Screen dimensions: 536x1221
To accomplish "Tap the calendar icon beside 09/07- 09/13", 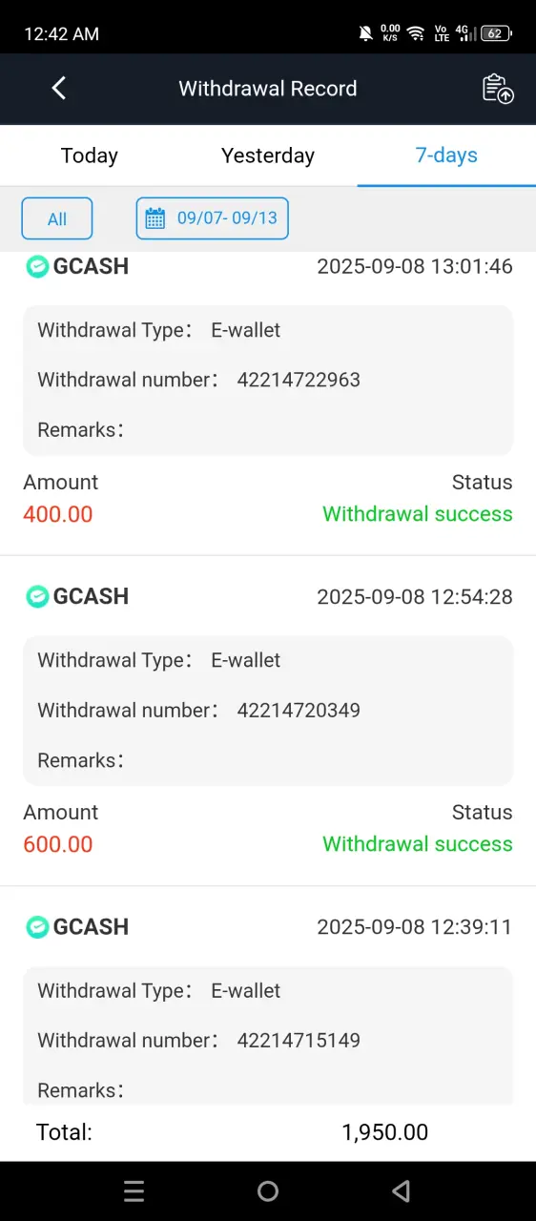I will pyautogui.click(x=155, y=218).
